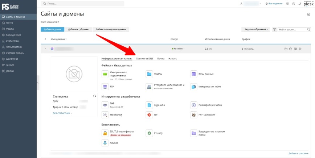Screen dimensions: 315x158
Task: Click the 'Добавить домен' button
Action: (52, 29)
